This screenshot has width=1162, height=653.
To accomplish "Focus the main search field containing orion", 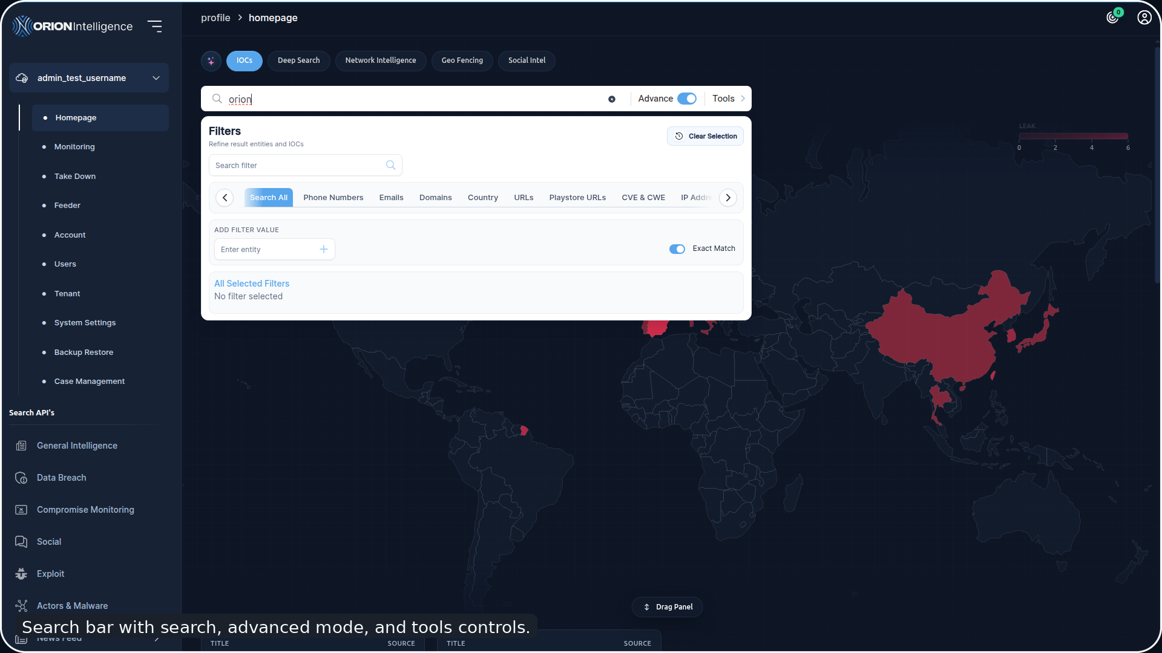I will [415, 99].
